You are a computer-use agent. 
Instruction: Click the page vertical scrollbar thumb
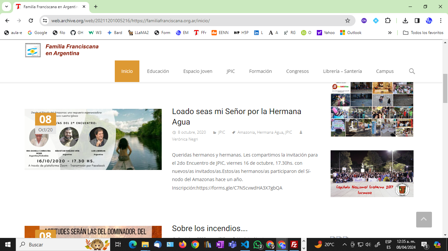coord(445,88)
